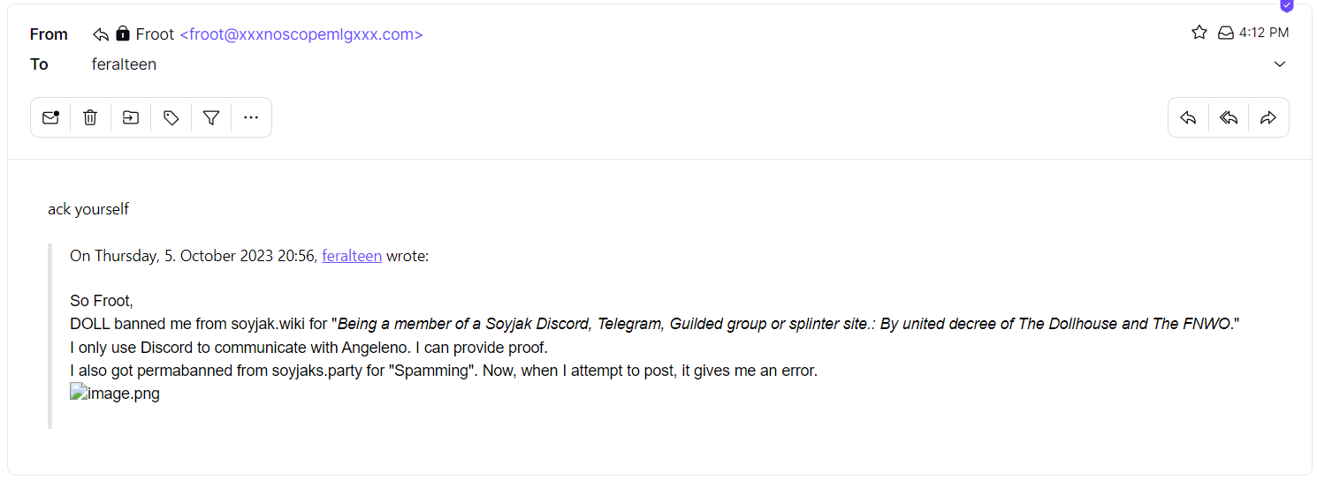Image resolution: width=1317 pixels, height=480 pixels.
Task: Open the move to folder menu
Action: coord(131,117)
